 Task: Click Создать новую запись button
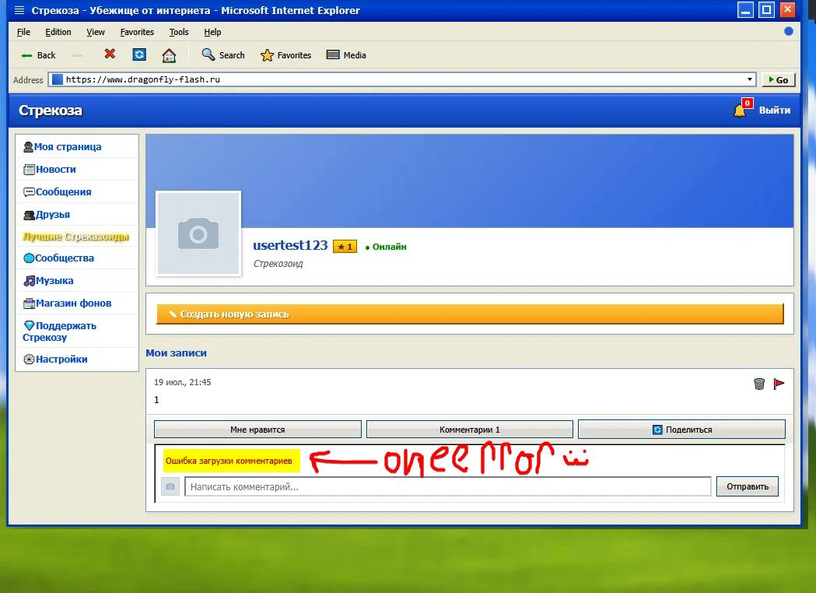[470, 314]
